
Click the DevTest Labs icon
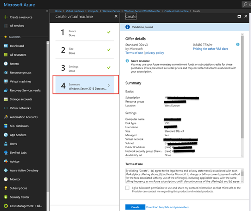coord(6,152)
